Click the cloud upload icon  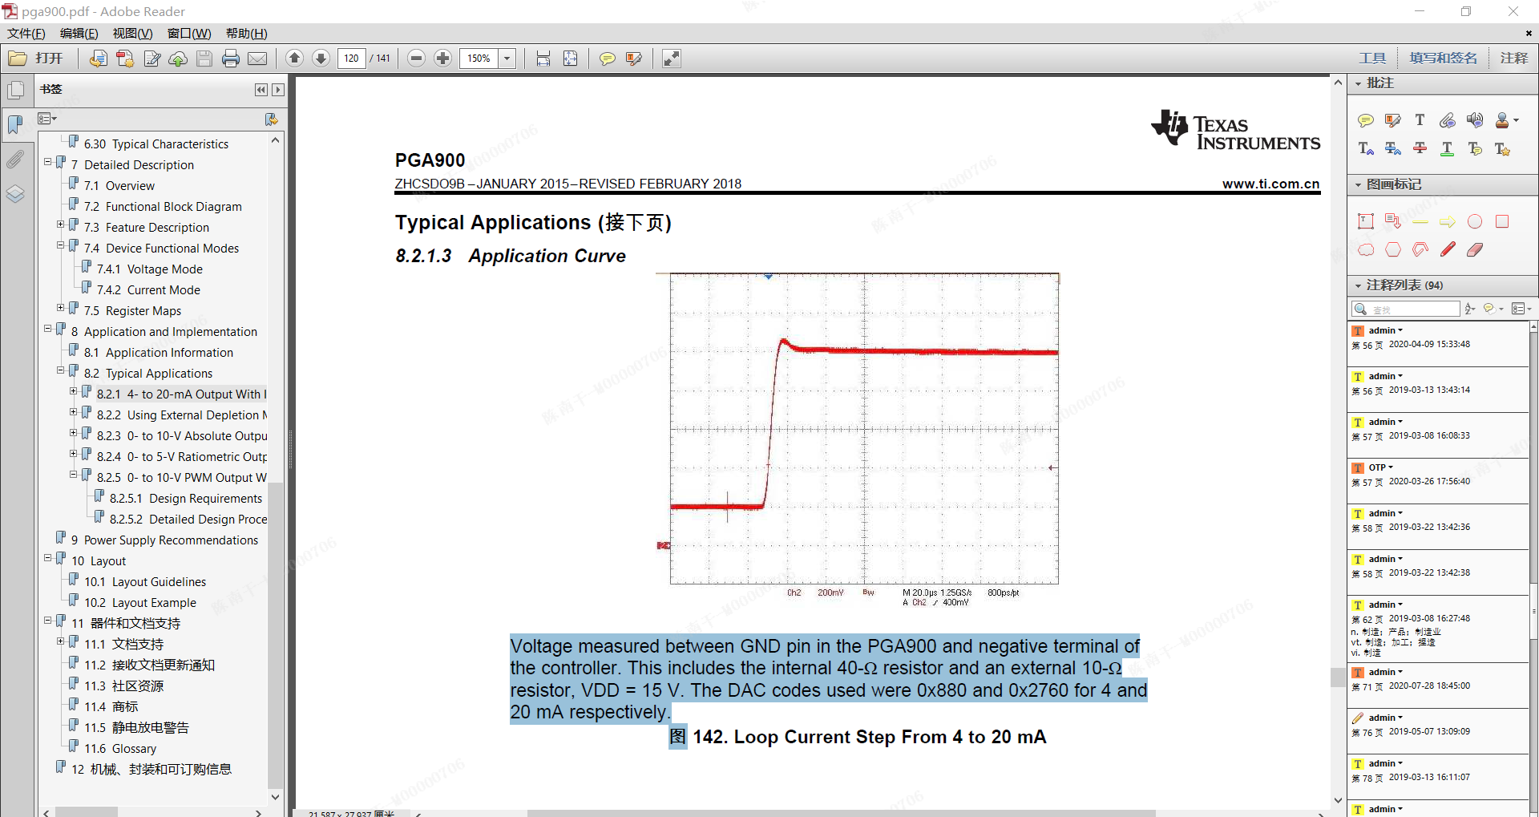178,59
